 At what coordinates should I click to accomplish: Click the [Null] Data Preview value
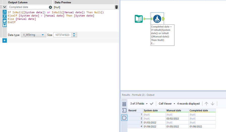(x=57, y=7)
